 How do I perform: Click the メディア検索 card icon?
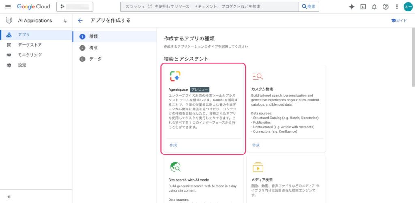click(x=258, y=167)
